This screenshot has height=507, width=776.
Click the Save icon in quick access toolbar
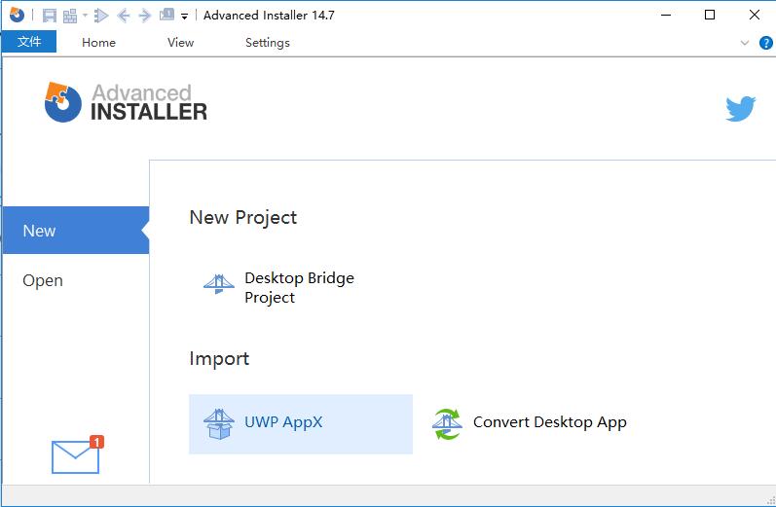point(50,16)
